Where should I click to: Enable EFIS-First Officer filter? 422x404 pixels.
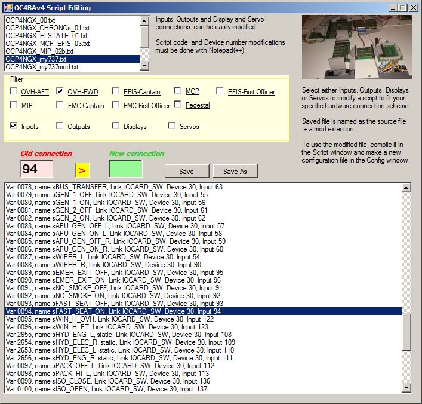pos(220,91)
